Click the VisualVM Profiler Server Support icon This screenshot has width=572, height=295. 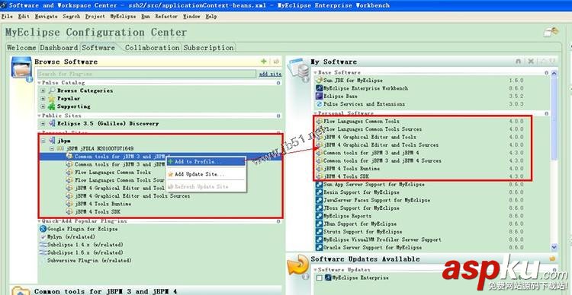click(320, 239)
